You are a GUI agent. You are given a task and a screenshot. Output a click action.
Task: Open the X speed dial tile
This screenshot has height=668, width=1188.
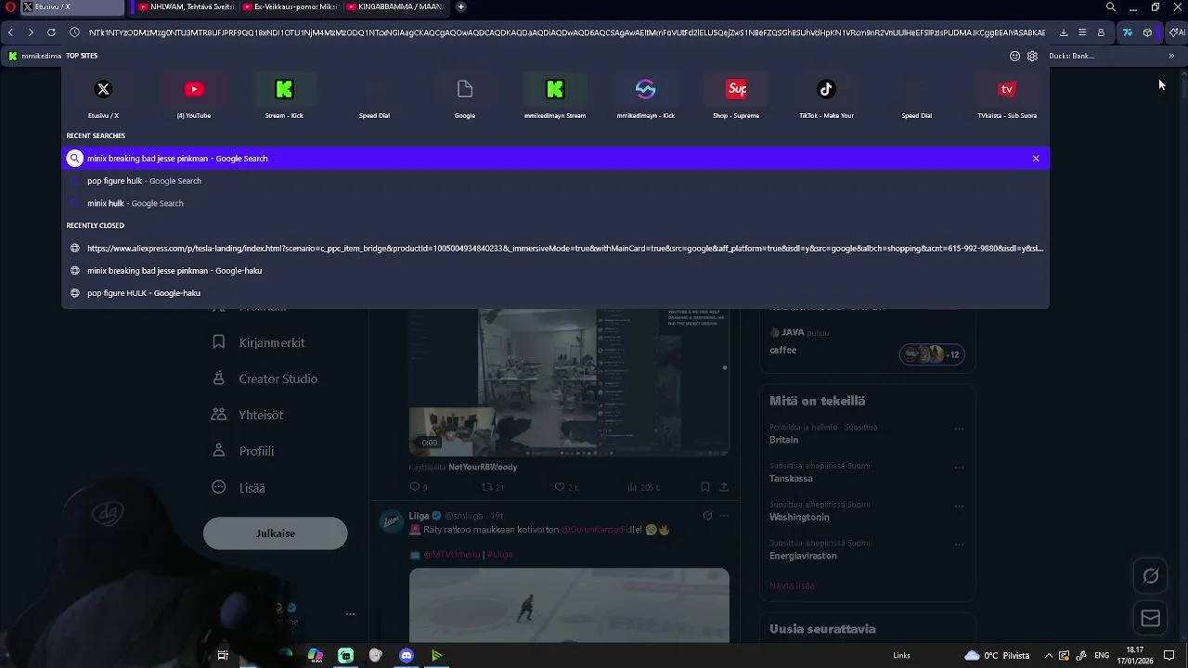click(x=103, y=97)
